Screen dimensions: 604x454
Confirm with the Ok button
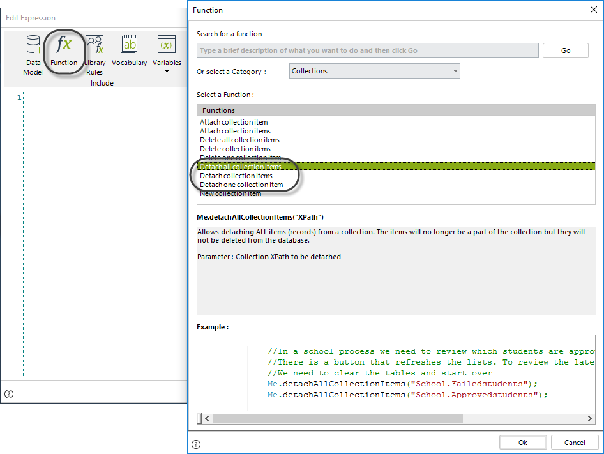coord(522,443)
